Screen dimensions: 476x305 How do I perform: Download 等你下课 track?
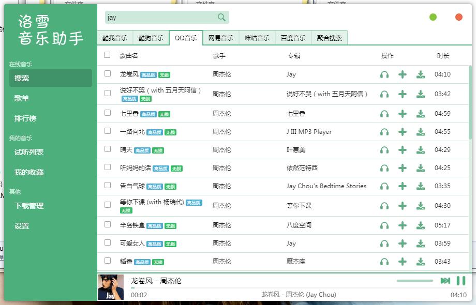point(421,206)
